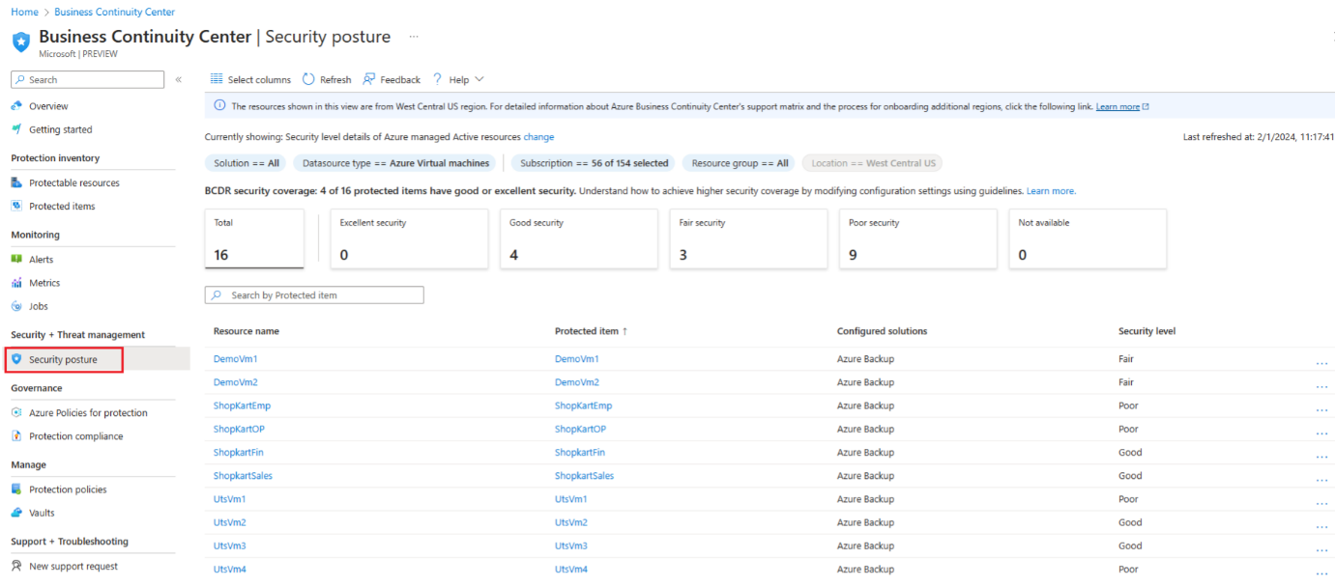Screen dimensions: 1335x586
Task: Open the DemoVm1 resource link
Action: pyautogui.click(x=235, y=358)
